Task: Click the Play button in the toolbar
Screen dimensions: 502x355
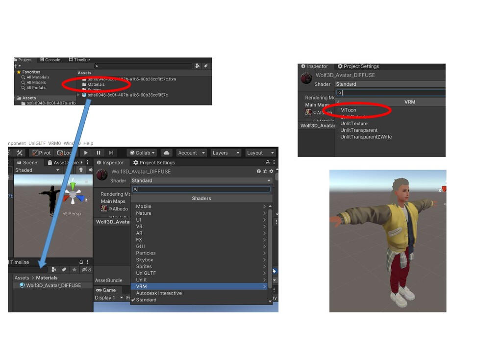Action: coord(86,152)
